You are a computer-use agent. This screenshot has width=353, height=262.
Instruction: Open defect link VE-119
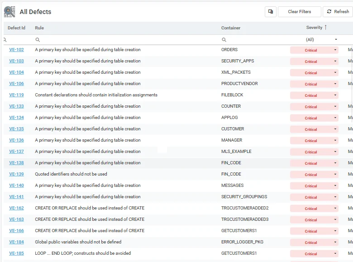coord(16,95)
